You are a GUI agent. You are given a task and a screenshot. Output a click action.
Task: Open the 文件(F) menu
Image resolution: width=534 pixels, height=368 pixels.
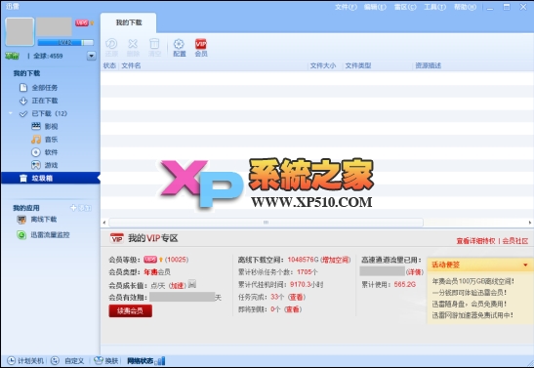346,7
